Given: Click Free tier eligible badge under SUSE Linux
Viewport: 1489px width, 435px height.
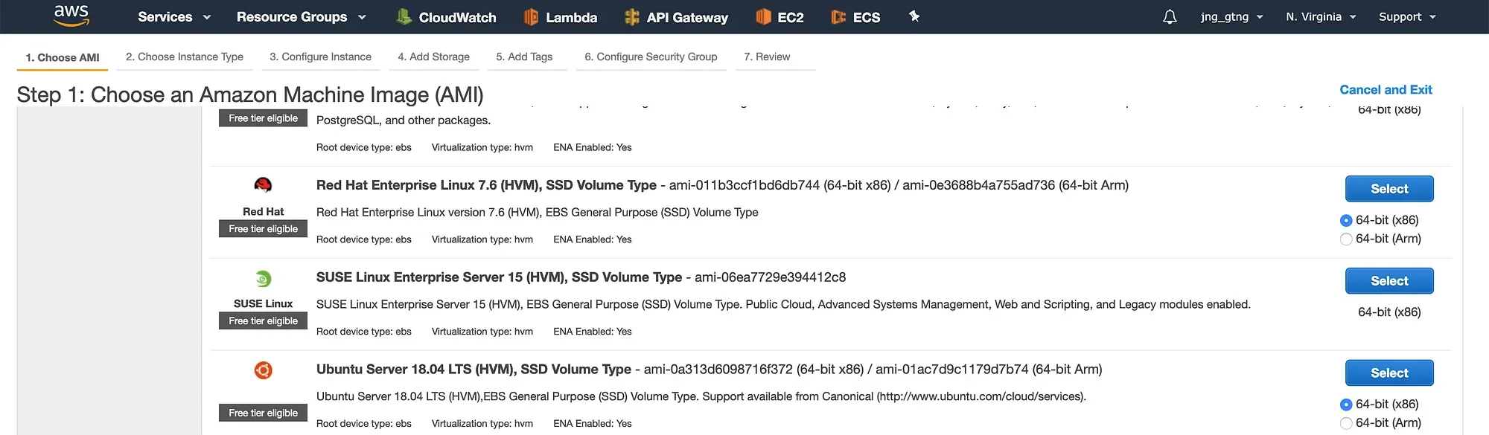Looking at the screenshot, I should click(x=263, y=321).
